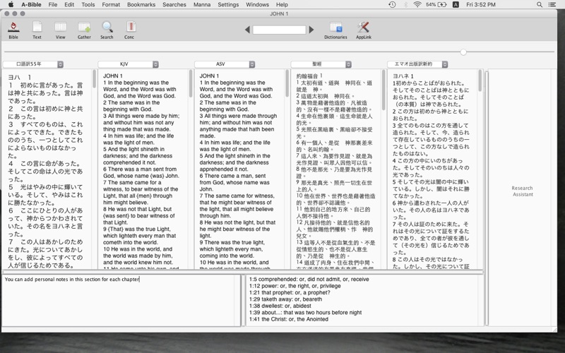The width and height of the screenshot is (565, 353).
Task: Open the Tools menu
Action: coord(88,5)
